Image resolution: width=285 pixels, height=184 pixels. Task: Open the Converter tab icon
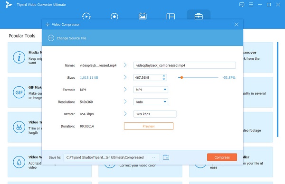click(86, 16)
